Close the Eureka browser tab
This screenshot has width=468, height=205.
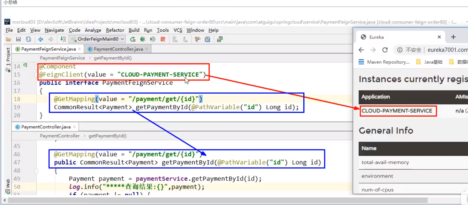click(x=439, y=37)
